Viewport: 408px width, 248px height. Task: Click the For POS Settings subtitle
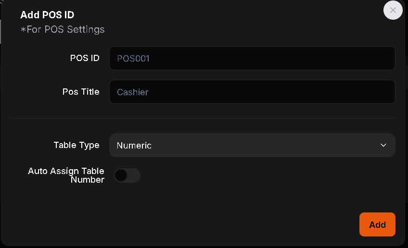63,29
